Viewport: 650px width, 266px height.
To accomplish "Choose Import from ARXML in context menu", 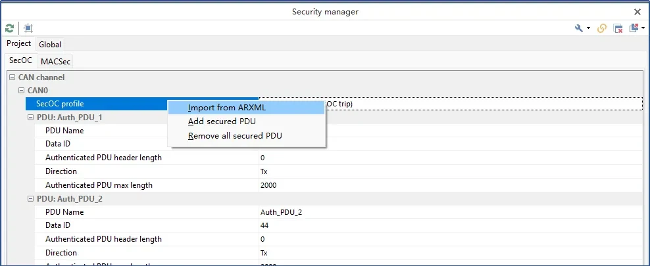I will click(x=226, y=108).
